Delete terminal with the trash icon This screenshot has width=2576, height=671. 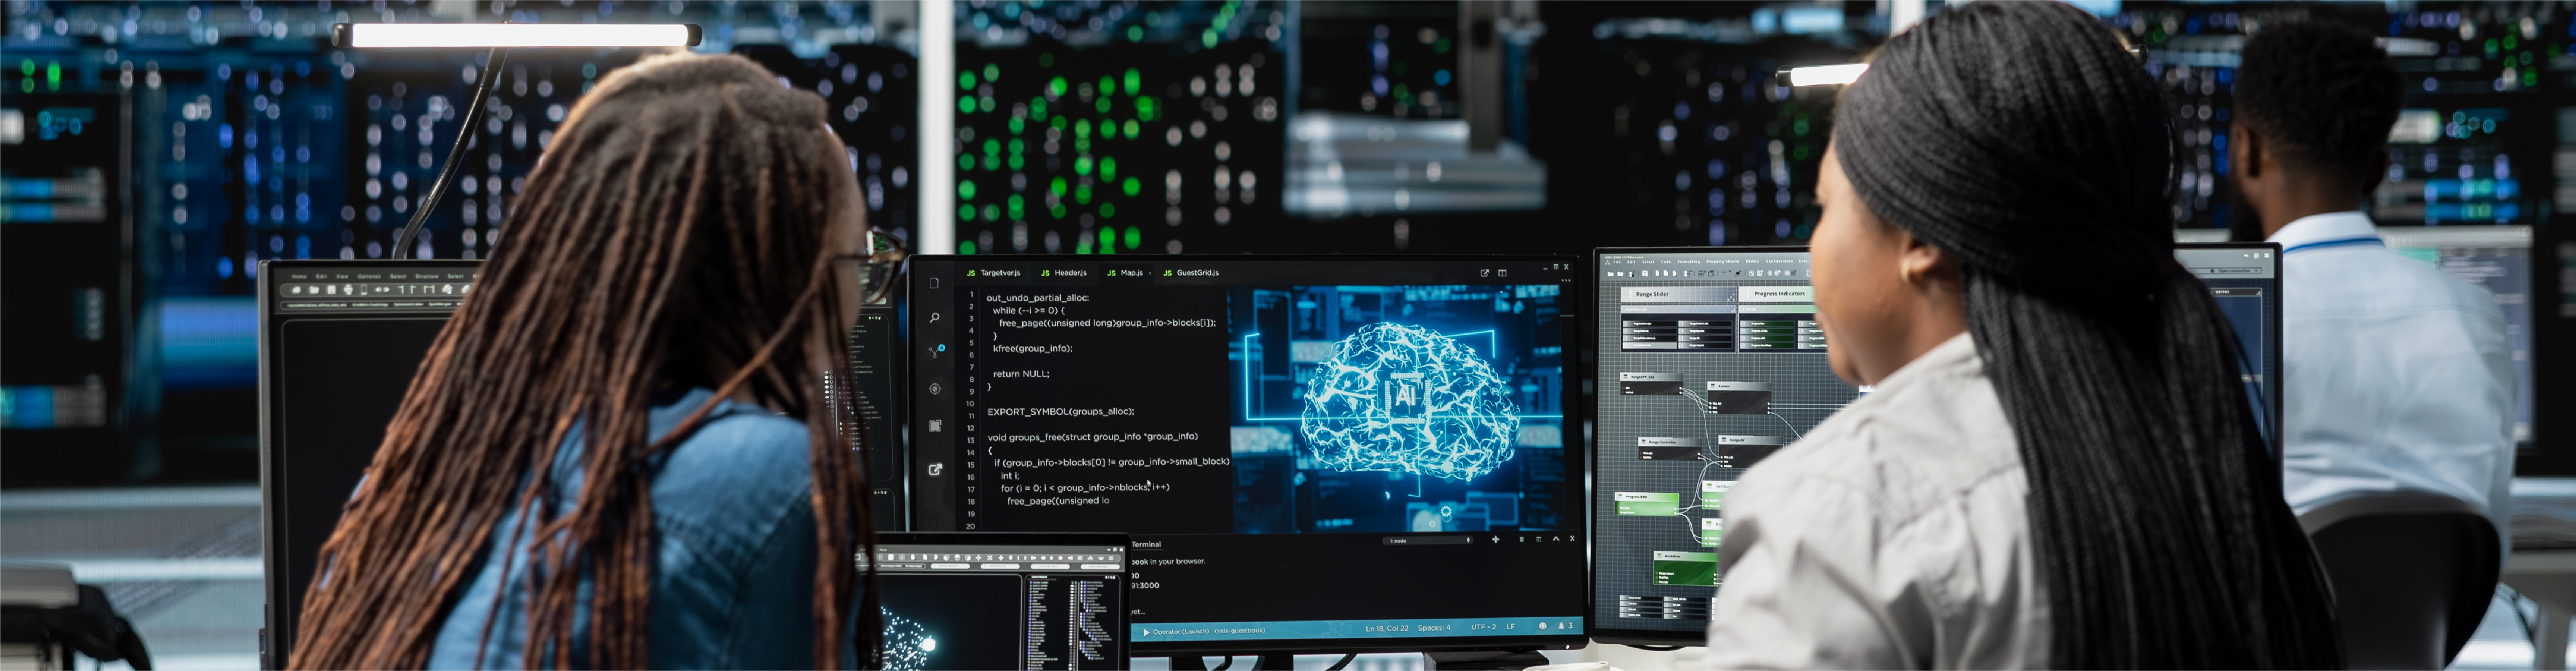(x=1521, y=539)
